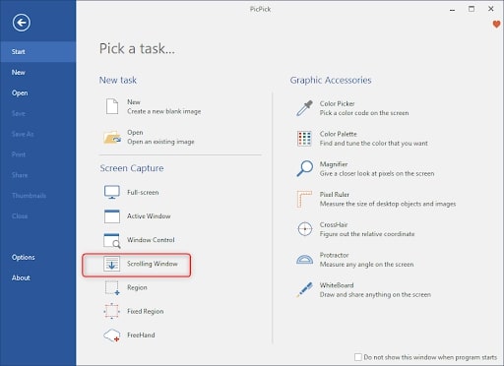Click the Pixel Ruler icon
This screenshot has height=366, width=504.
click(x=304, y=199)
